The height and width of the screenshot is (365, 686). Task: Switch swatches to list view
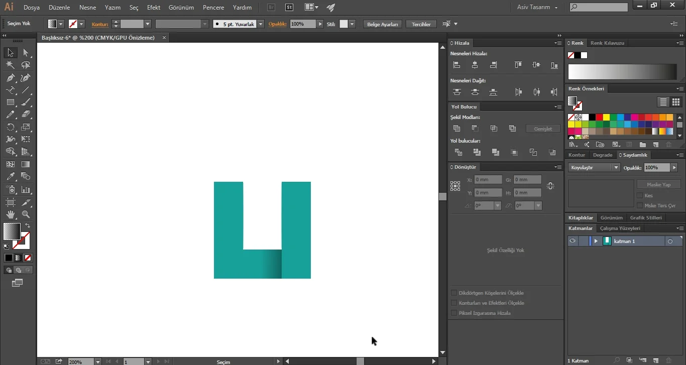(663, 102)
